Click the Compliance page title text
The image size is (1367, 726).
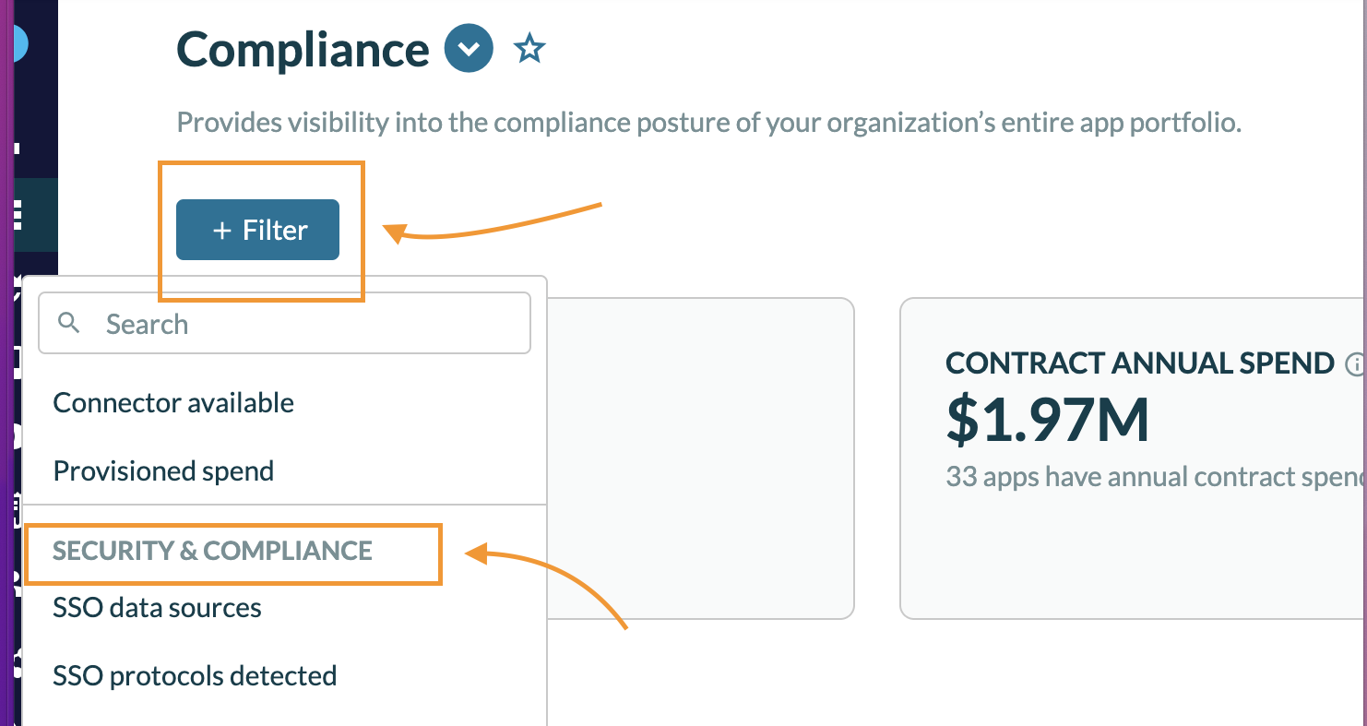303,50
